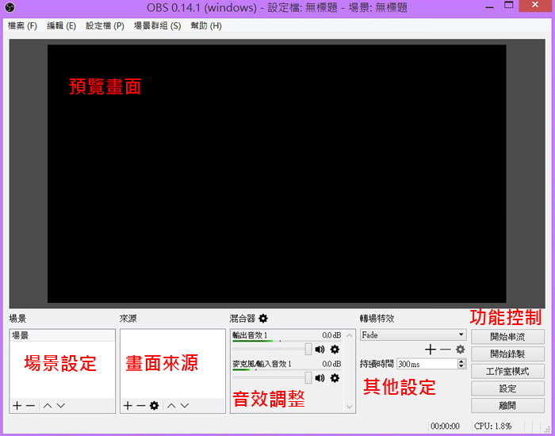
Task: Remove source with the minus icon
Action: [141, 406]
